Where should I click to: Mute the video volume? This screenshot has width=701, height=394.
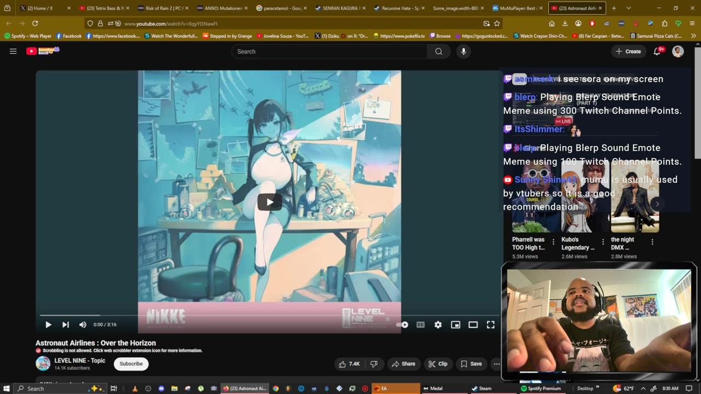(83, 325)
